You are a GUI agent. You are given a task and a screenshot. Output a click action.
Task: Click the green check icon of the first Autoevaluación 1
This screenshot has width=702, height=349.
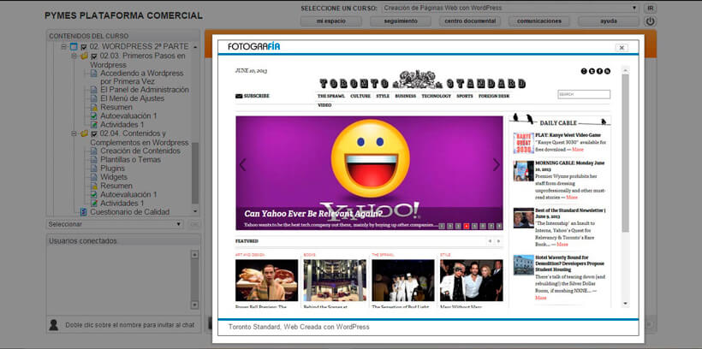click(93, 115)
